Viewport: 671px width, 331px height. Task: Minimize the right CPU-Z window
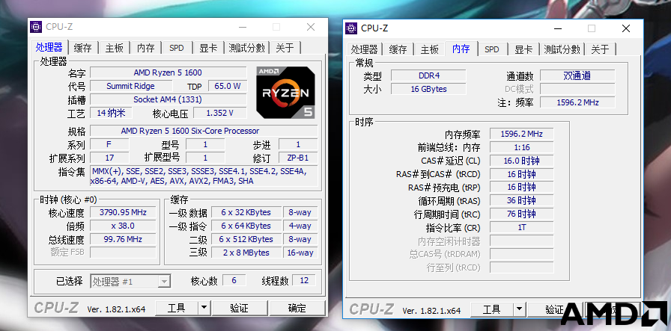click(558, 28)
